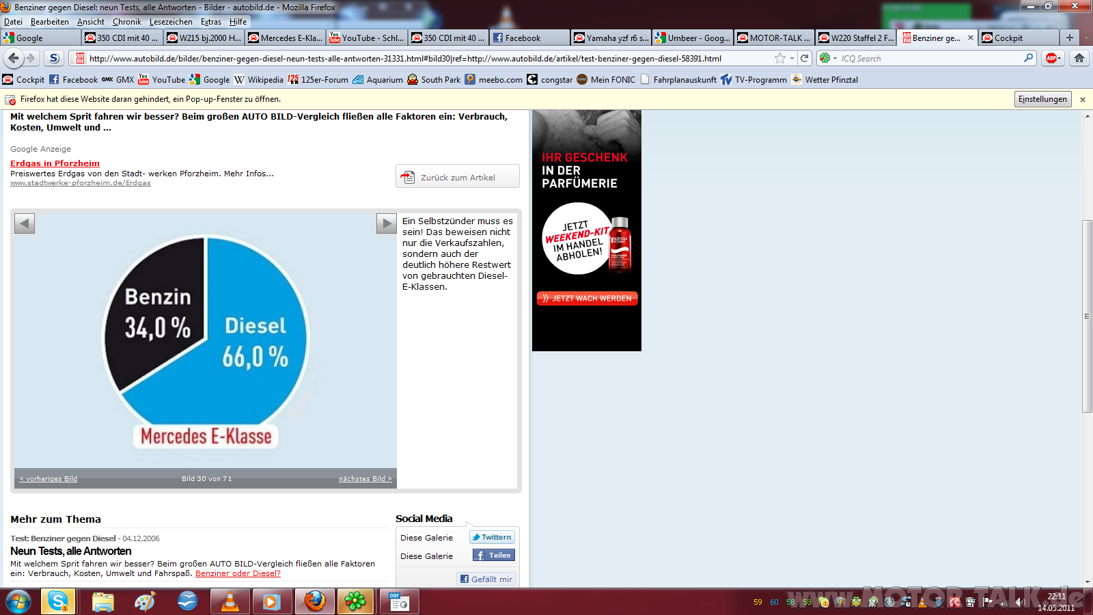This screenshot has height=615, width=1093.
Task: Click the Facebook Teilen button
Action: [x=493, y=556]
